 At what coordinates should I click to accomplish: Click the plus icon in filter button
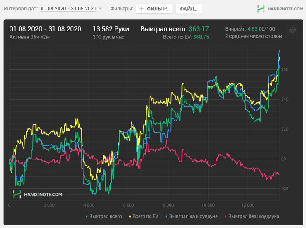(142, 9)
